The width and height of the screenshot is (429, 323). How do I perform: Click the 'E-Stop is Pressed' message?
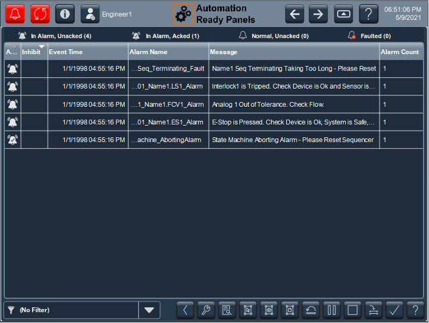coord(294,122)
